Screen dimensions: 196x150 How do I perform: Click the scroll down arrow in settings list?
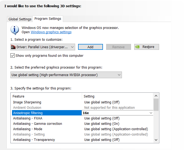(x=156, y=140)
